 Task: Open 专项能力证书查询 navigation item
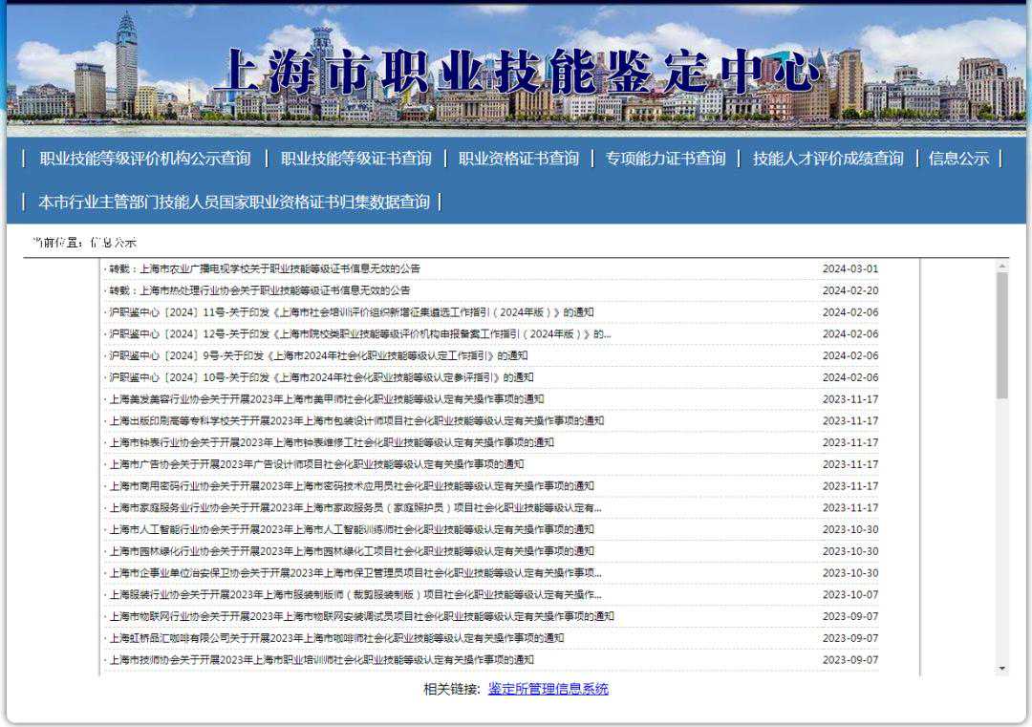665,159
